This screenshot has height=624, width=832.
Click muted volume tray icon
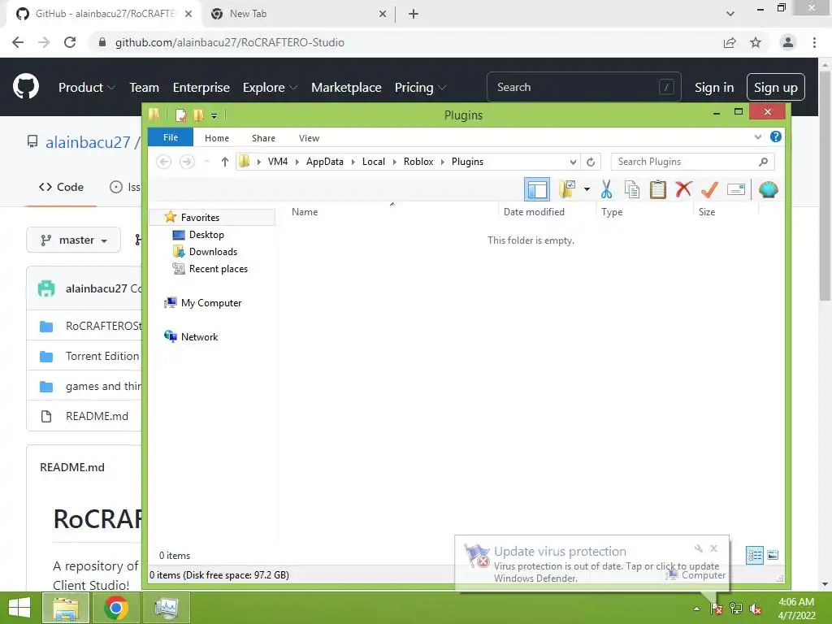tap(755, 609)
